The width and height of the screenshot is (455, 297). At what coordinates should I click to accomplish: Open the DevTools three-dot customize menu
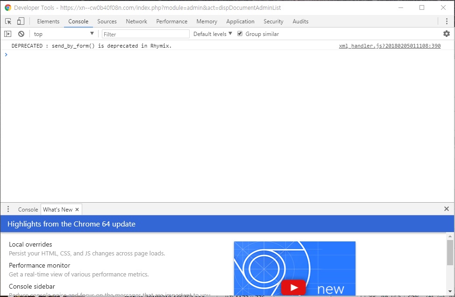[446, 21]
